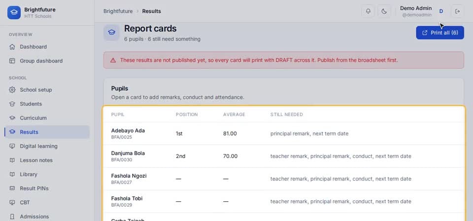This screenshot has height=221, width=473.
Task: Open CBT section
Action: [47, 202]
